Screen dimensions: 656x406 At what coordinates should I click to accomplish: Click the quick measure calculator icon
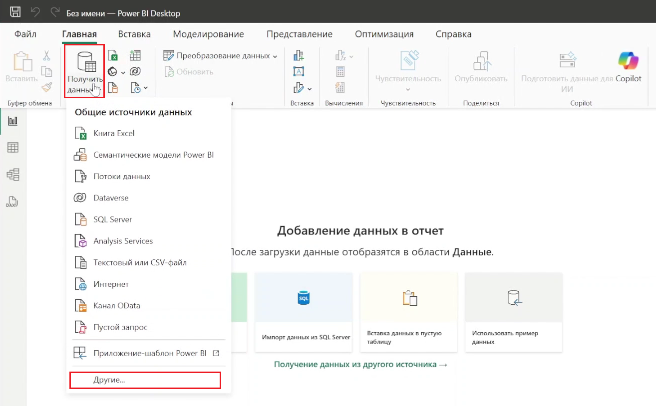pos(340,72)
